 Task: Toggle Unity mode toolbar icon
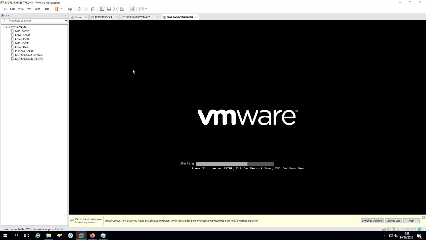[x=122, y=9]
